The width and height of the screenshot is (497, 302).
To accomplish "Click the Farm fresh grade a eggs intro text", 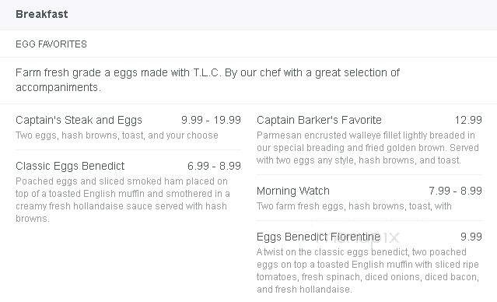I will pyautogui.click(x=208, y=80).
